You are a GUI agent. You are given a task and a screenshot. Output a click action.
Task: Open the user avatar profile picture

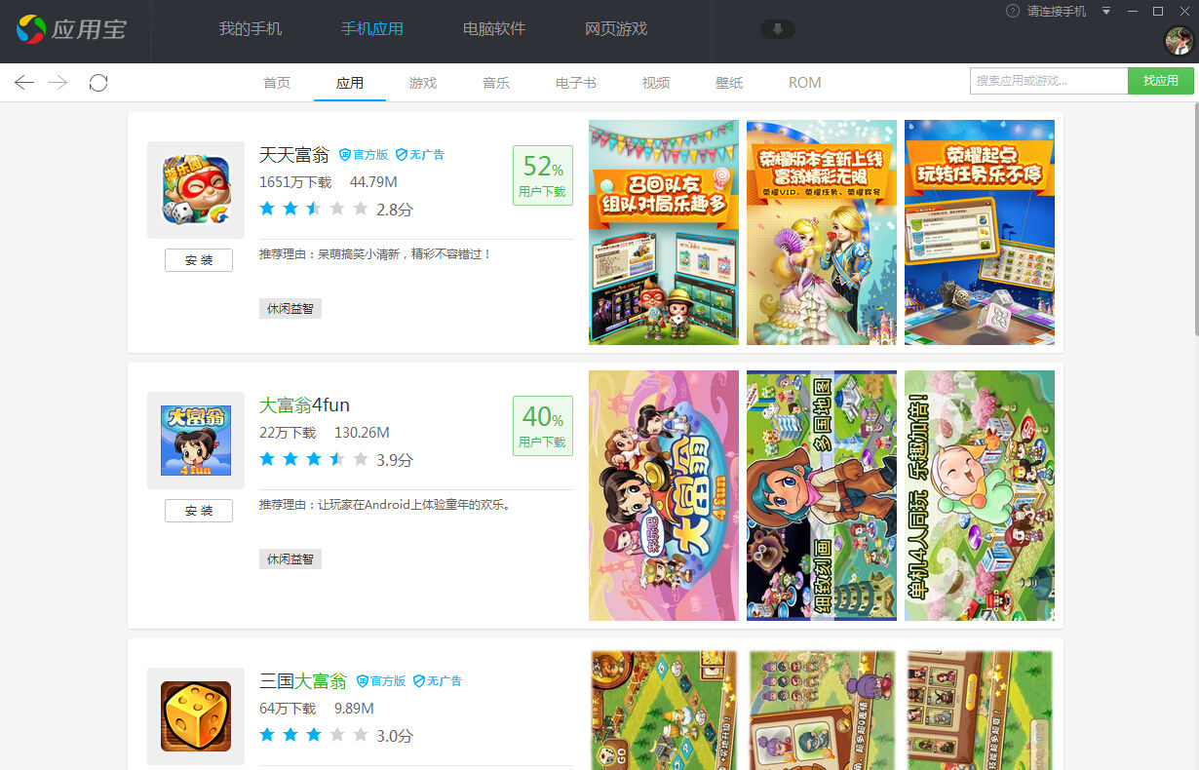1180,40
